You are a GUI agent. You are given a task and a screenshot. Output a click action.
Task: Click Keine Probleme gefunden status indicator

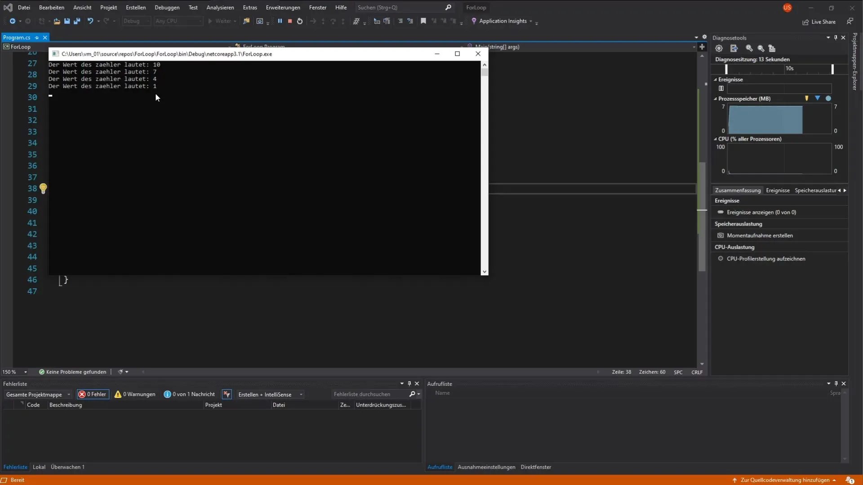72,372
